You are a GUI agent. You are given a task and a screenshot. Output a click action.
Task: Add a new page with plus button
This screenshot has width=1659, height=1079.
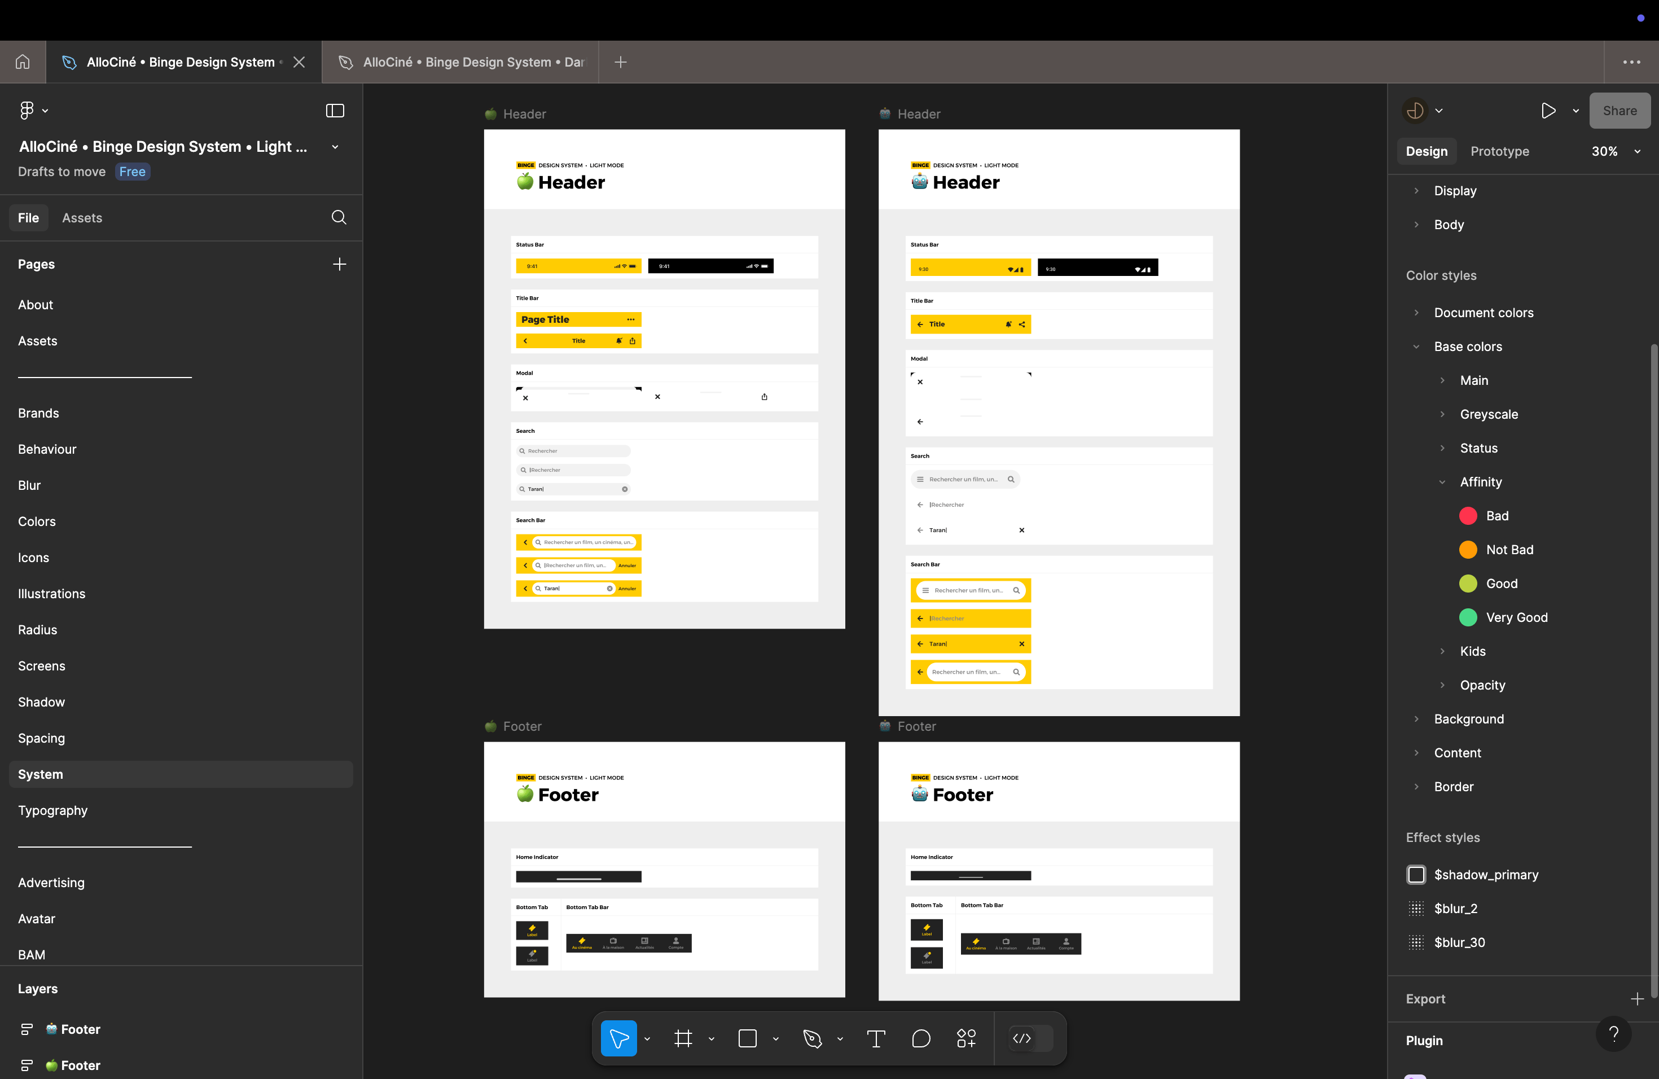(x=340, y=264)
